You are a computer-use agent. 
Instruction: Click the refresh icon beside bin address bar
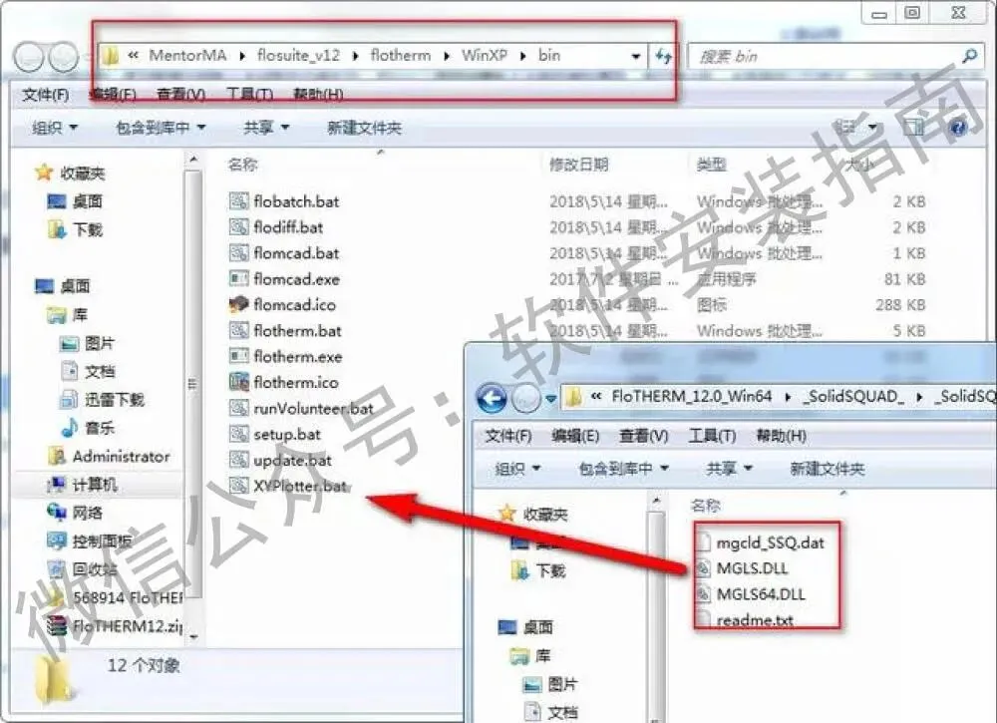(x=664, y=56)
